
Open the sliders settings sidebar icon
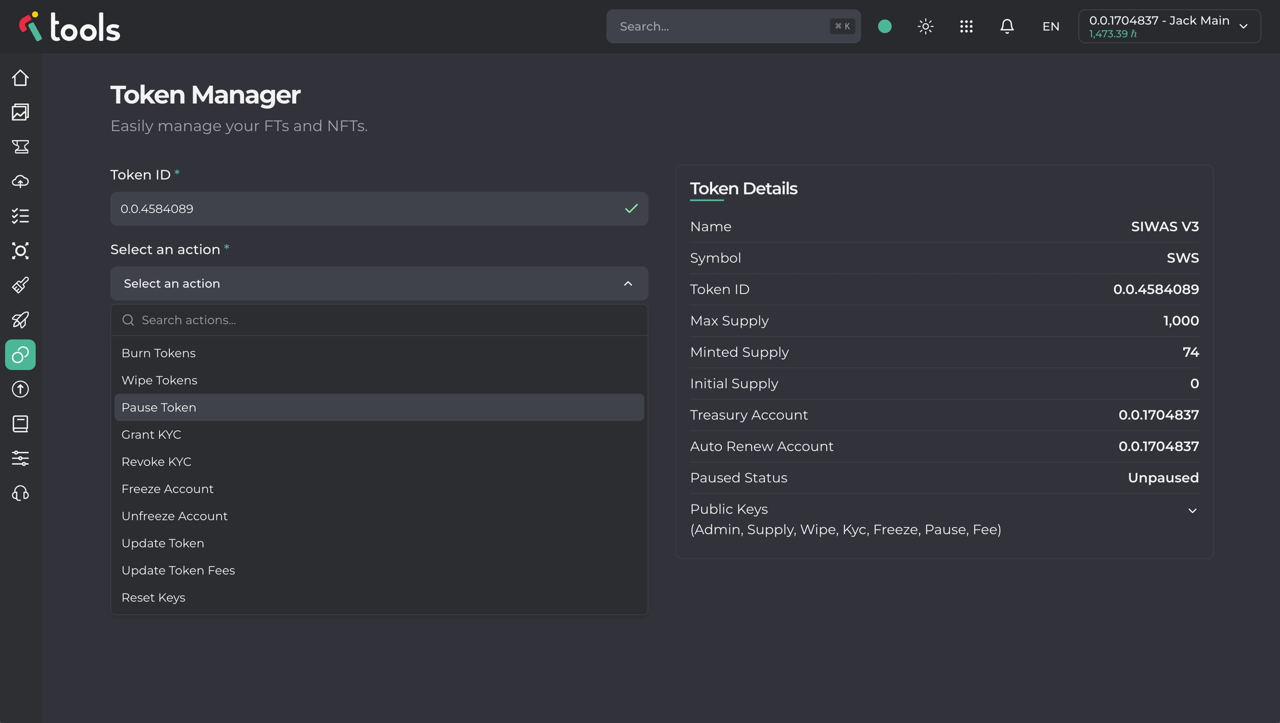click(21, 458)
